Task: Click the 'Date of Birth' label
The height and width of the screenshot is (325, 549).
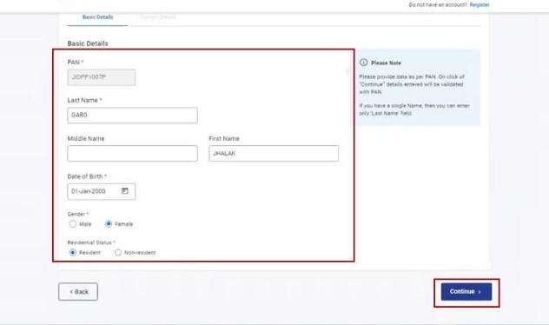Action: coord(87,176)
